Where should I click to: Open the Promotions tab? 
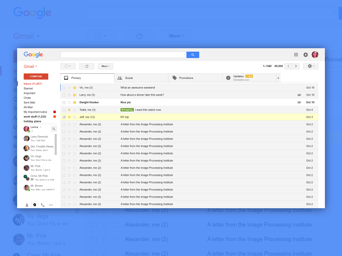pyautogui.click(x=187, y=78)
